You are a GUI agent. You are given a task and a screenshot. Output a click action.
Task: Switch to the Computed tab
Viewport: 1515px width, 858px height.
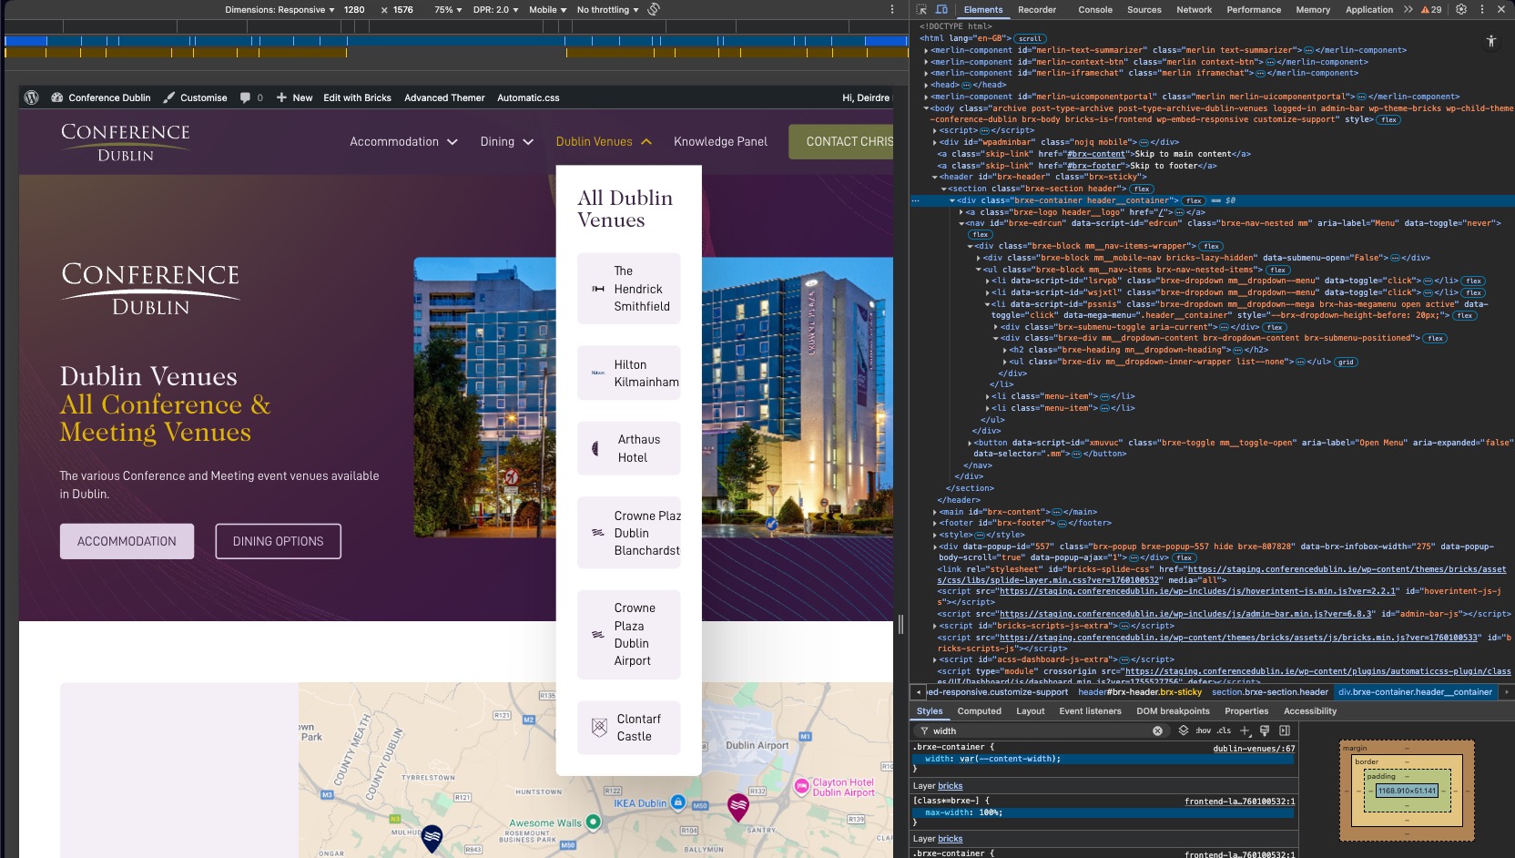[979, 711]
